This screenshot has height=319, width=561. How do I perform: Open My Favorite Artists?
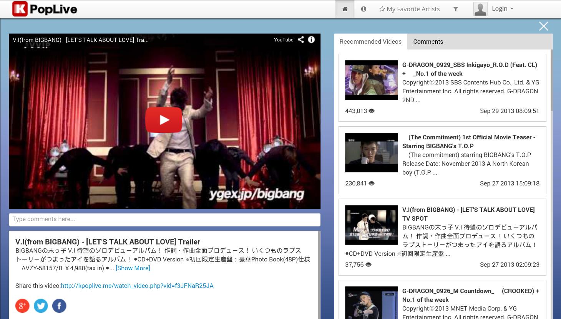pos(409,8)
